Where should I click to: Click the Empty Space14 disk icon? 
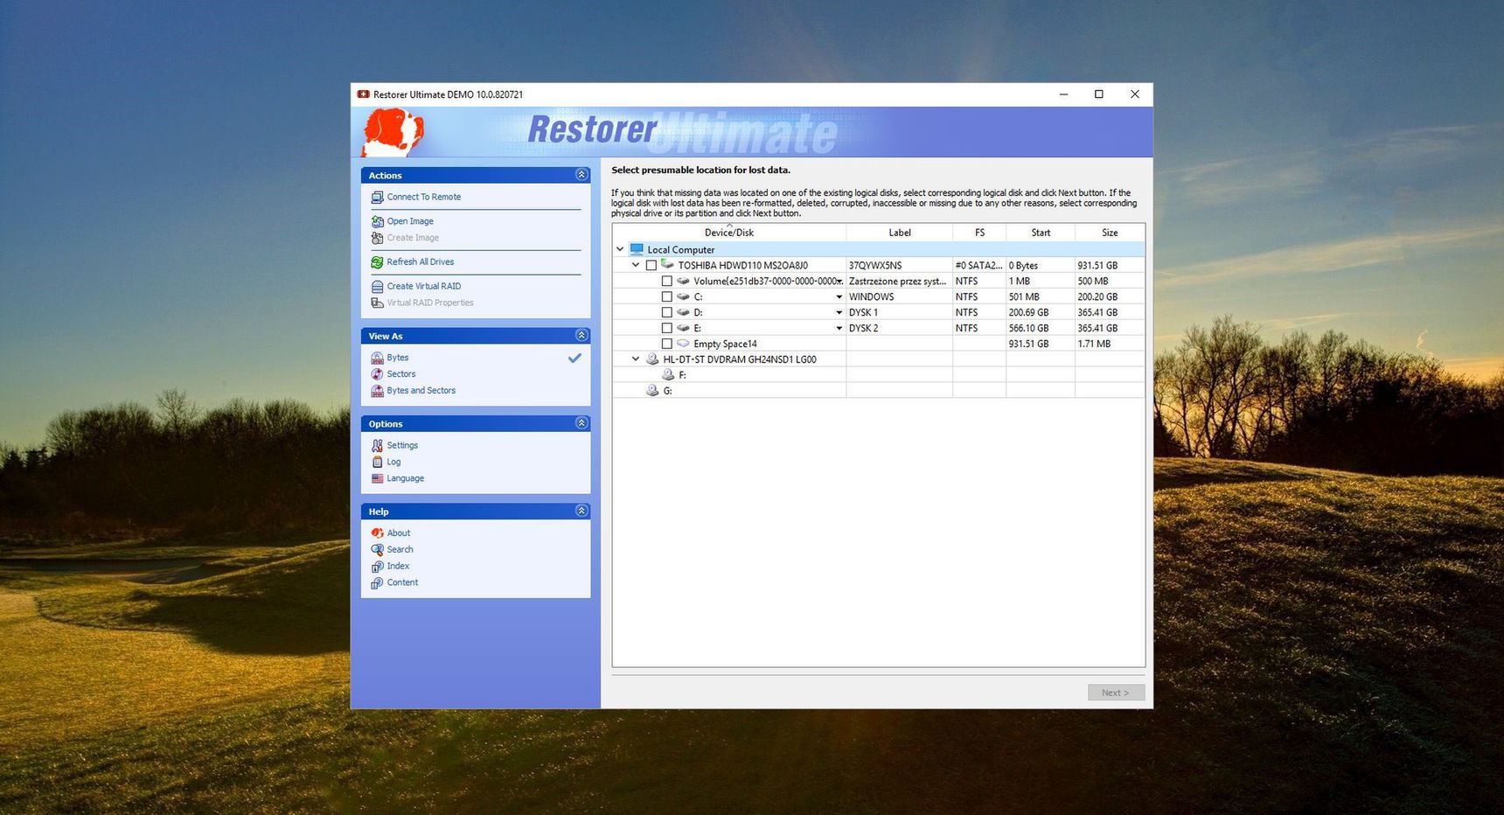pyautogui.click(x=683, y=344)
